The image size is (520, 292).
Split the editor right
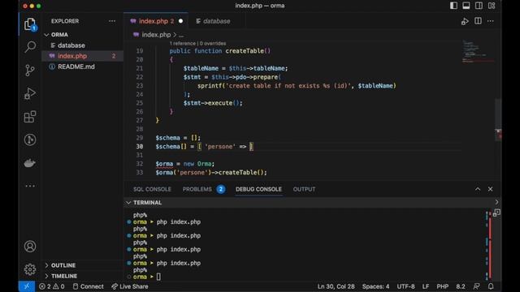click(478, 21)
